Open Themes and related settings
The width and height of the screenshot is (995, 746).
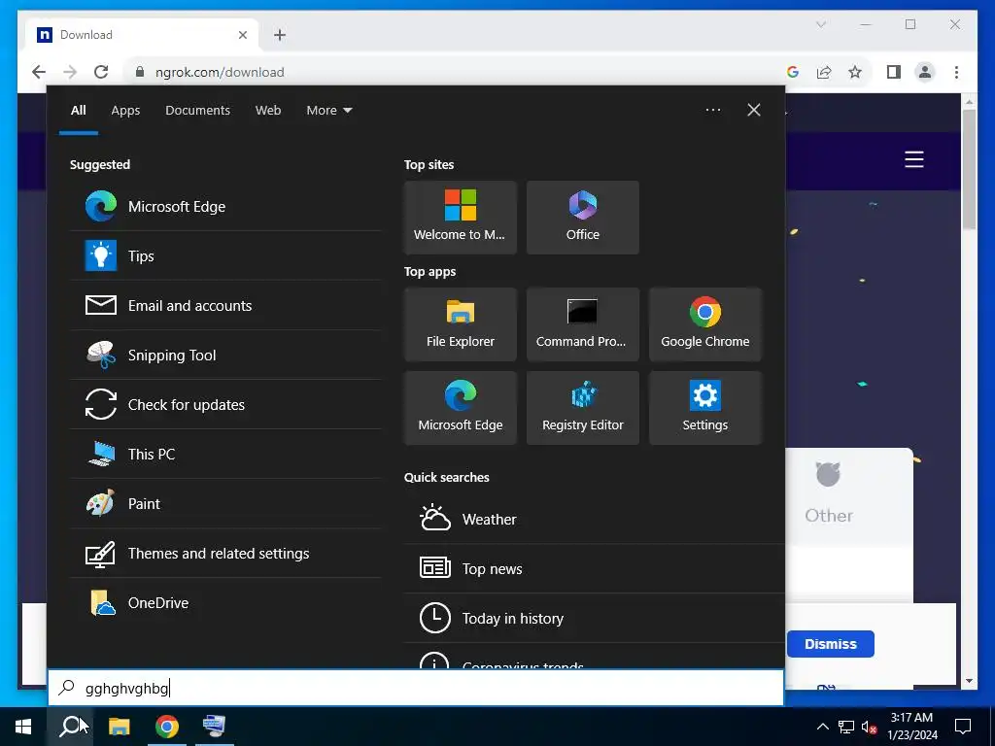(225, 553)
